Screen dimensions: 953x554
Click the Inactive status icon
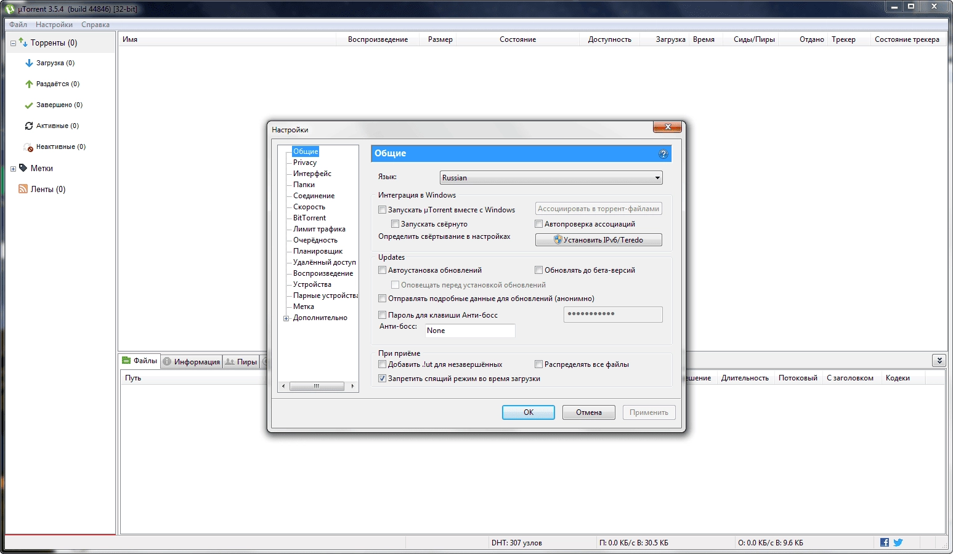pos(29,147)
